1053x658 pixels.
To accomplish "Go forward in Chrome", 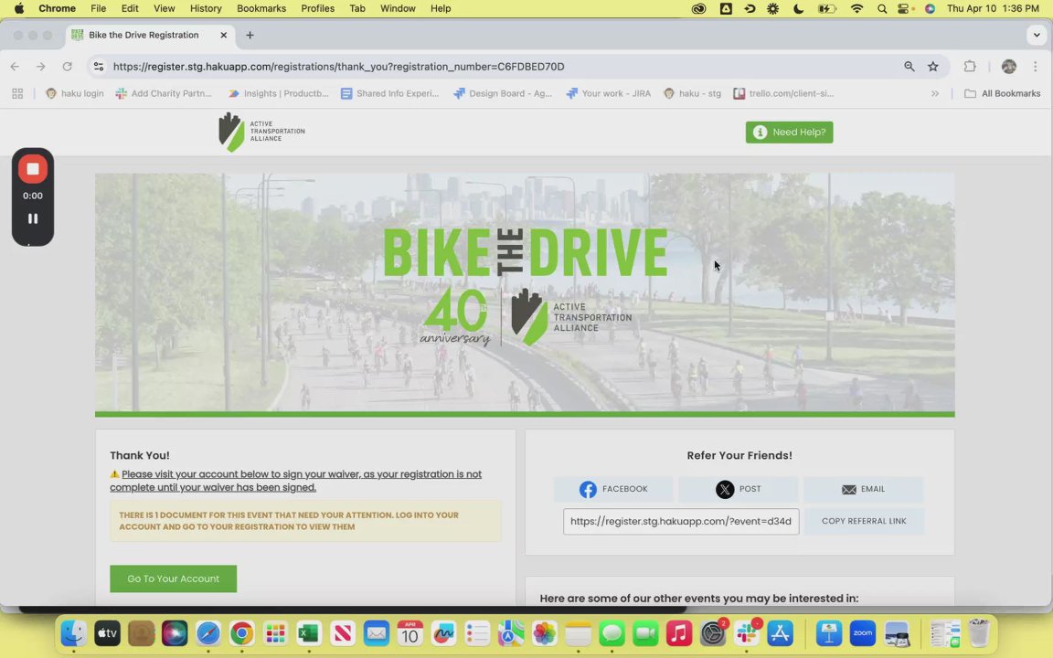I will click(41, 67).
